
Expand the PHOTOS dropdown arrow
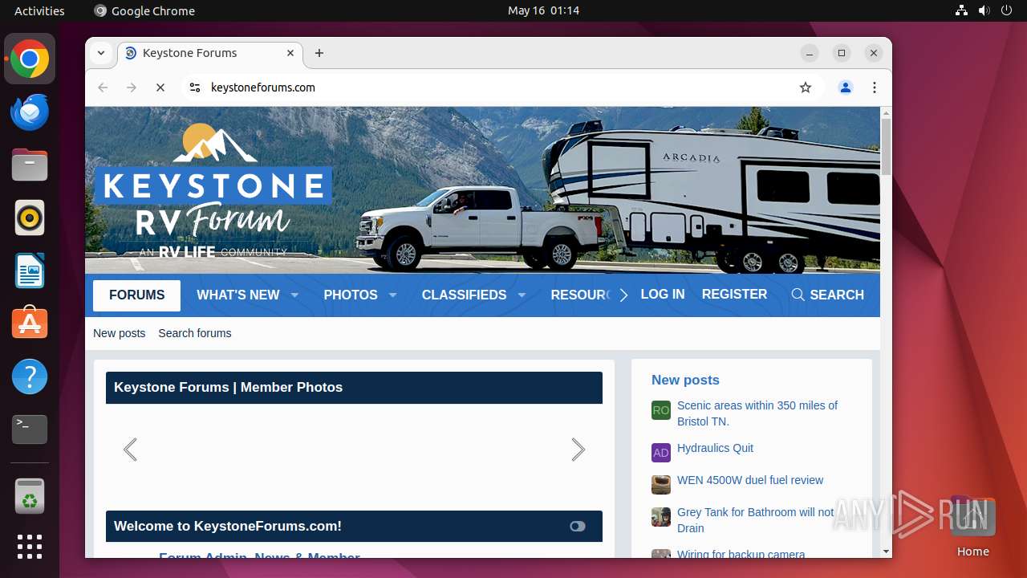tap(392, 295)
